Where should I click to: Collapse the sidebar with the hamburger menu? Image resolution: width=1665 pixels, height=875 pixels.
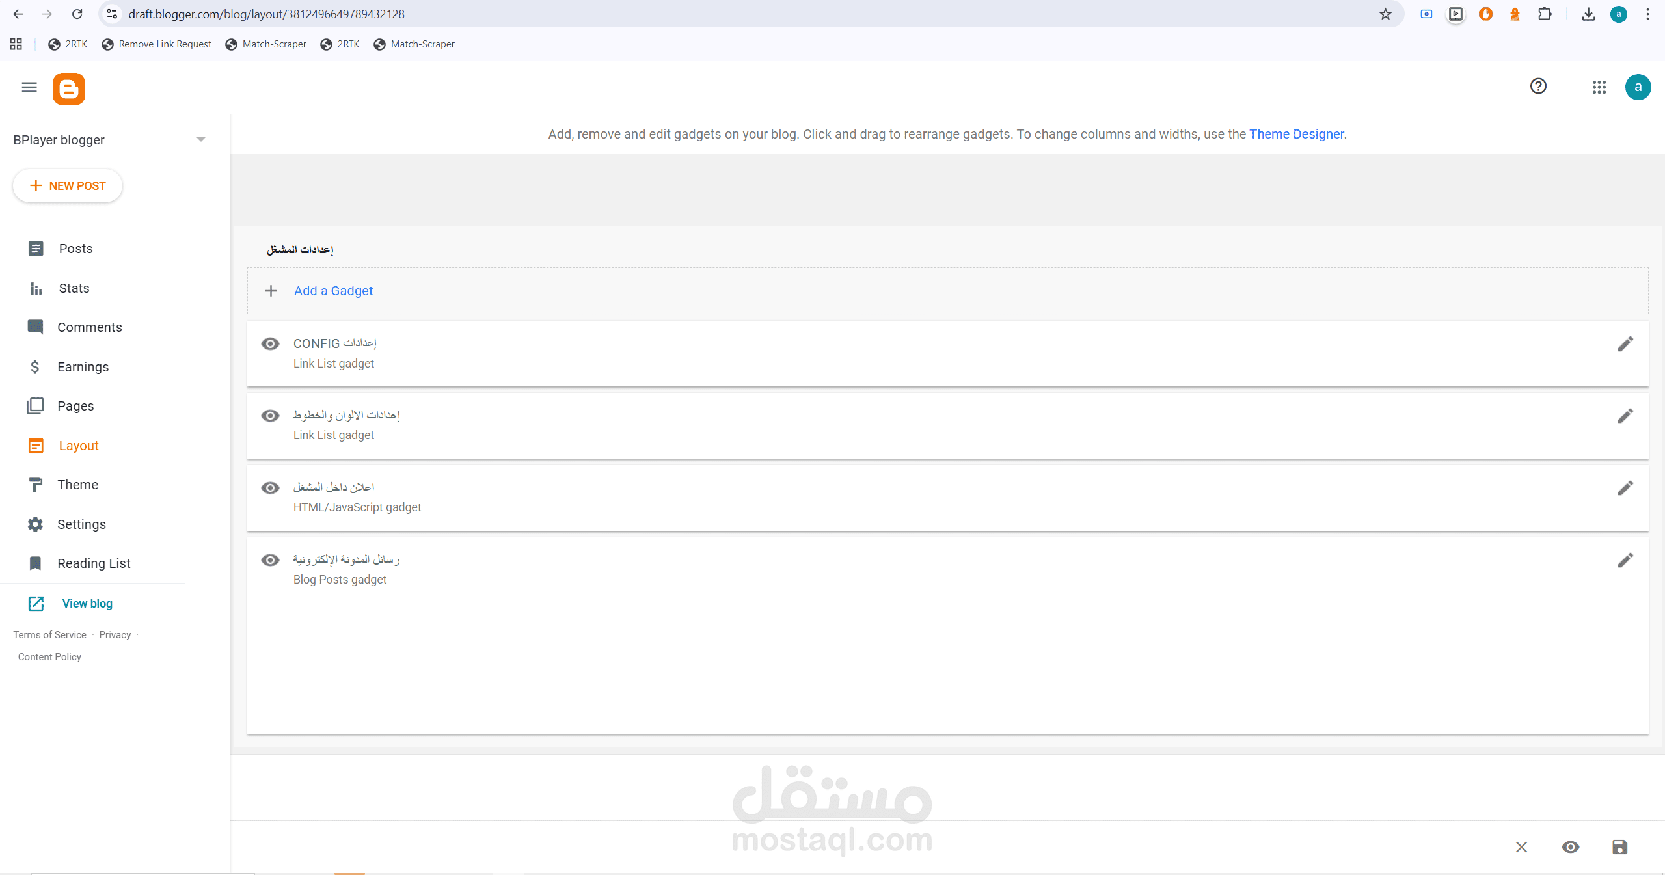coord(29,87)
